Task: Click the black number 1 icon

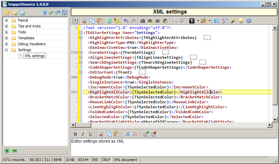Action: [192, 21]
